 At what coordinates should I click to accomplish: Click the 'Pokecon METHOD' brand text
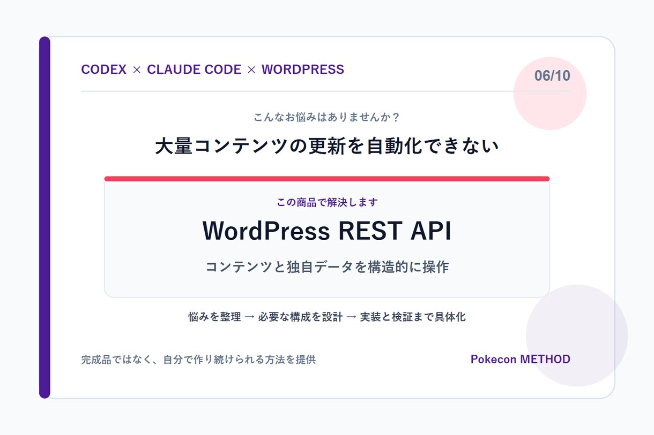click(521, 359)
